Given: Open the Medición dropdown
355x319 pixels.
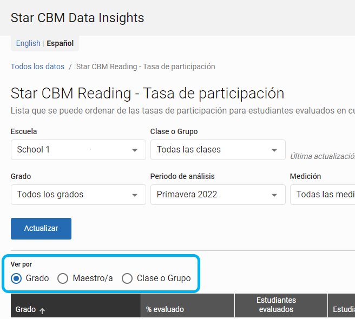Looking at the screenshot, I should pos(323,195).
